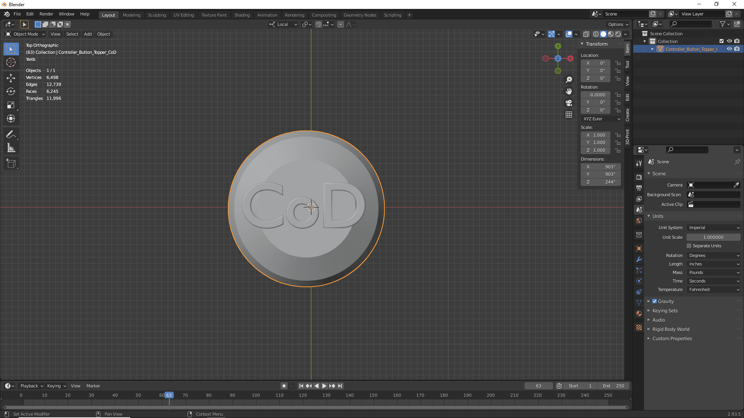
Task: Disable the Gravity checkbox
Action: 654,301
